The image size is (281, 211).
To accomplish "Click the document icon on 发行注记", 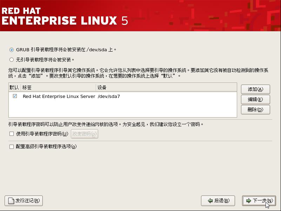I will 11,201.
